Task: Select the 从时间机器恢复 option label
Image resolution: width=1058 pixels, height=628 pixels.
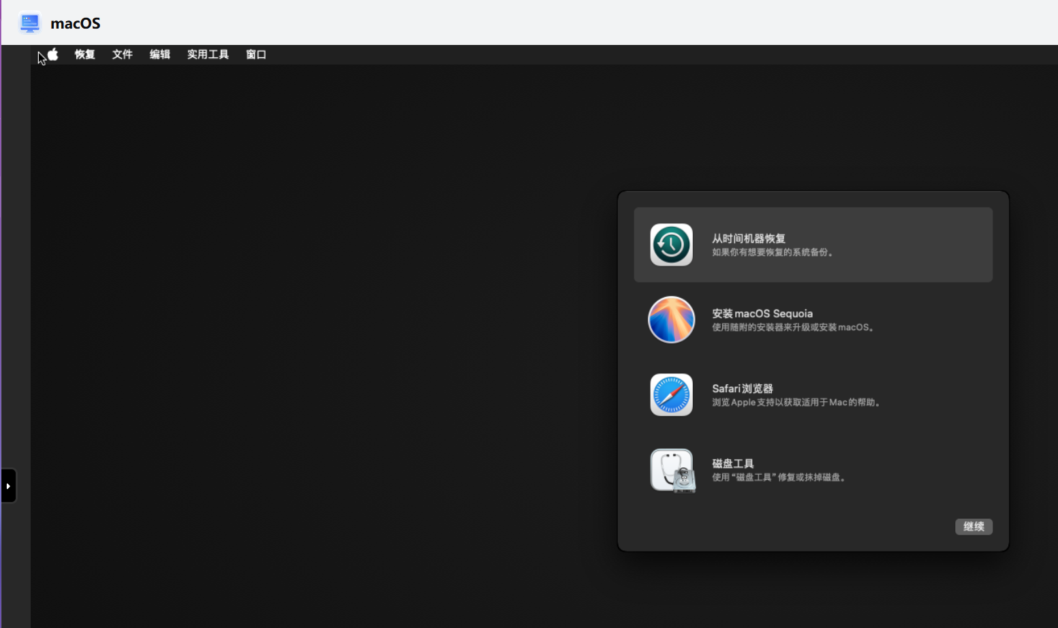Action: pyautogui.click(x=748, y=238)
